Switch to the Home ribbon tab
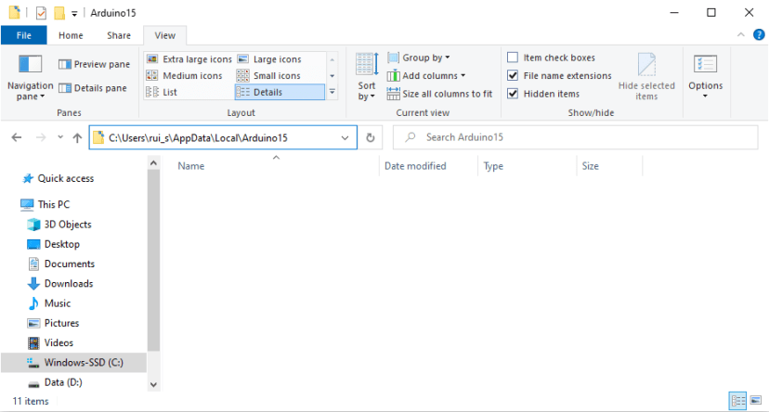Viewport: 769px width, 412px height. [x=71, y=35]
